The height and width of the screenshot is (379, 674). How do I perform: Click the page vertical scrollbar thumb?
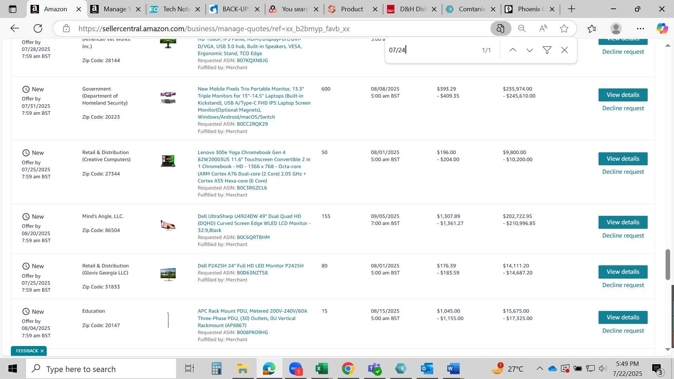[668, 264]
